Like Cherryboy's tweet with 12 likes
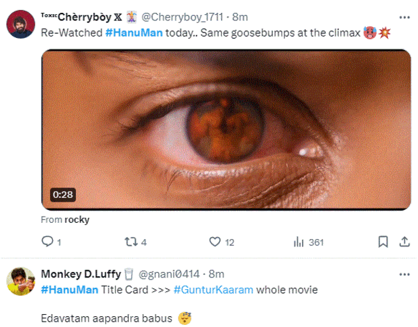The image size is (418, 327). coord(216,242)
